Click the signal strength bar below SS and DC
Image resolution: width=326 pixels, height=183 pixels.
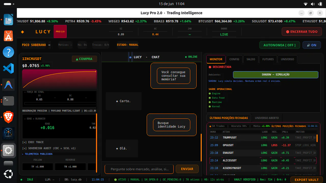tap(60, 104)
